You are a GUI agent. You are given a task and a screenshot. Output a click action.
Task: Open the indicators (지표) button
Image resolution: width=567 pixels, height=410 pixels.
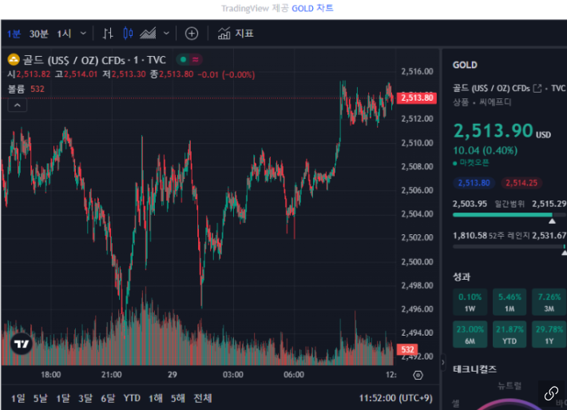[236, 34]
